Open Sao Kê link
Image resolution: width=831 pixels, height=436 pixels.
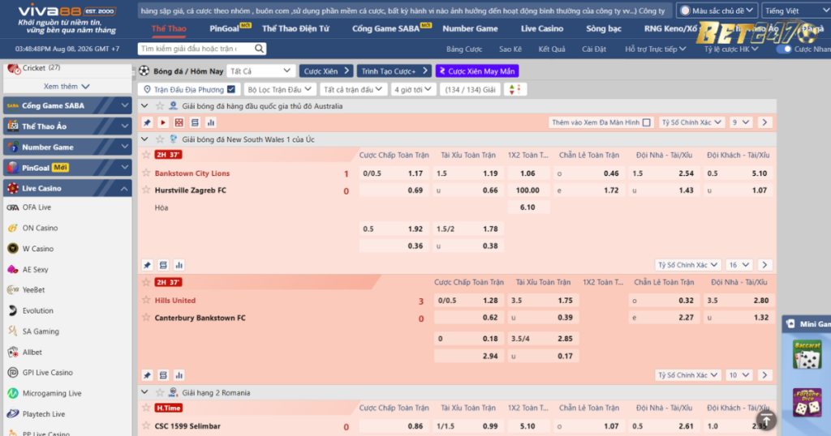(x=510, y=49)
